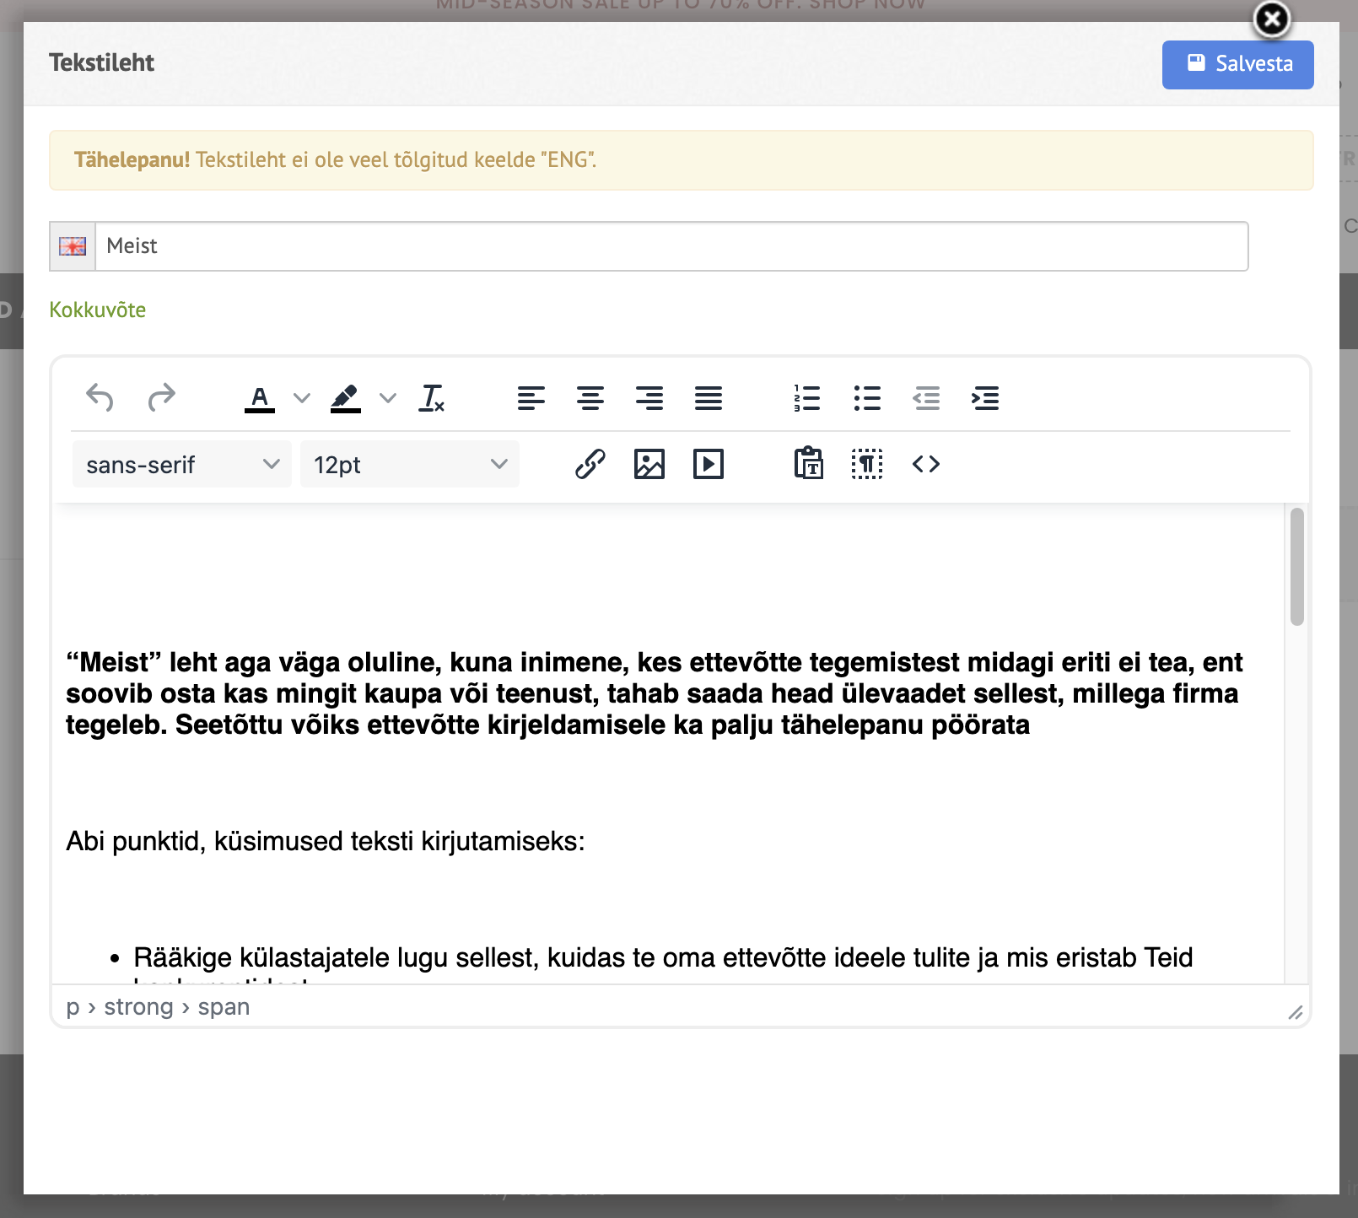
Task: Center align the text
Action: point(590,397)
